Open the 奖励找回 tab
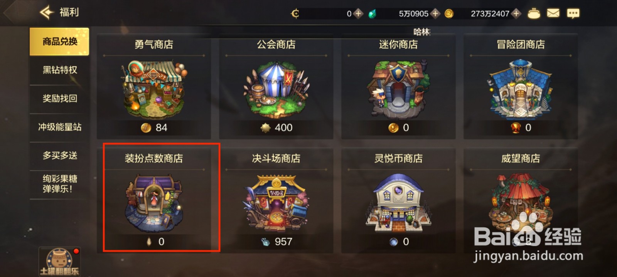This screenshot has width=617, height=277. [59, 99]
